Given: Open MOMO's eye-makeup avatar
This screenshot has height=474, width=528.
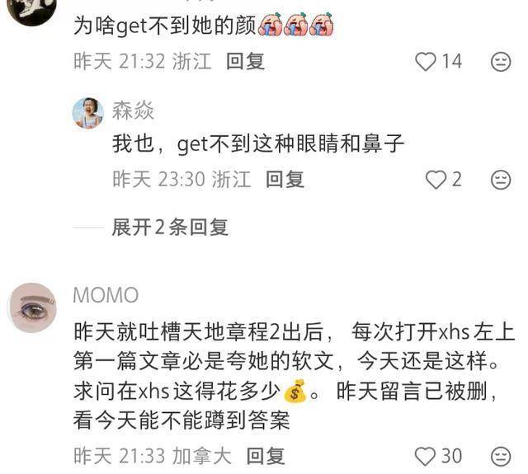Looking at the screenshot, I should pyautogui.click(x=33, y=307).
